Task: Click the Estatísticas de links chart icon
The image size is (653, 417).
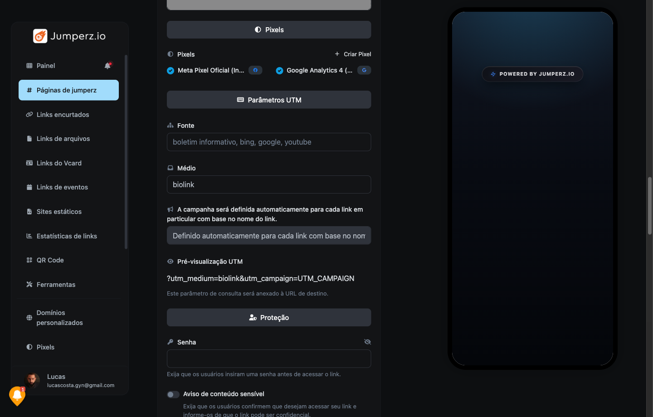Action: [x=29, y=236]
